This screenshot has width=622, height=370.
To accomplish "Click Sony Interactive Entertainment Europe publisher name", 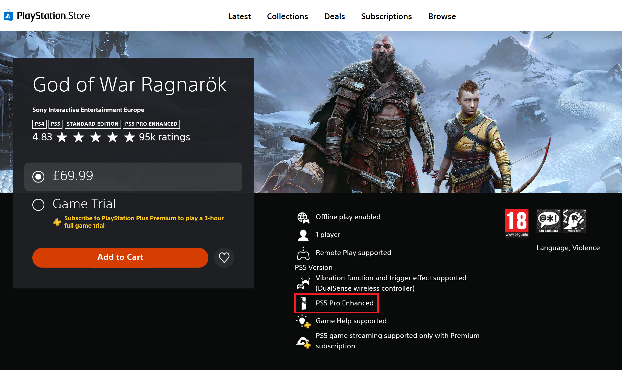I will (x=88, y=110).
